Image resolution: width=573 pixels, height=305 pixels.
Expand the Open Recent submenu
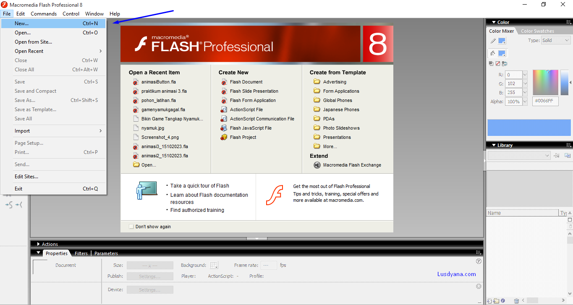pyautogui.click(x=54, y=51)
